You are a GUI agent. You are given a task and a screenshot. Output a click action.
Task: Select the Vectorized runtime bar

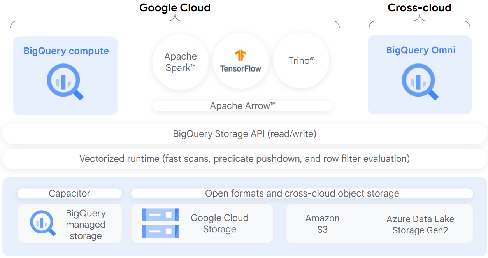pos(244,159)
